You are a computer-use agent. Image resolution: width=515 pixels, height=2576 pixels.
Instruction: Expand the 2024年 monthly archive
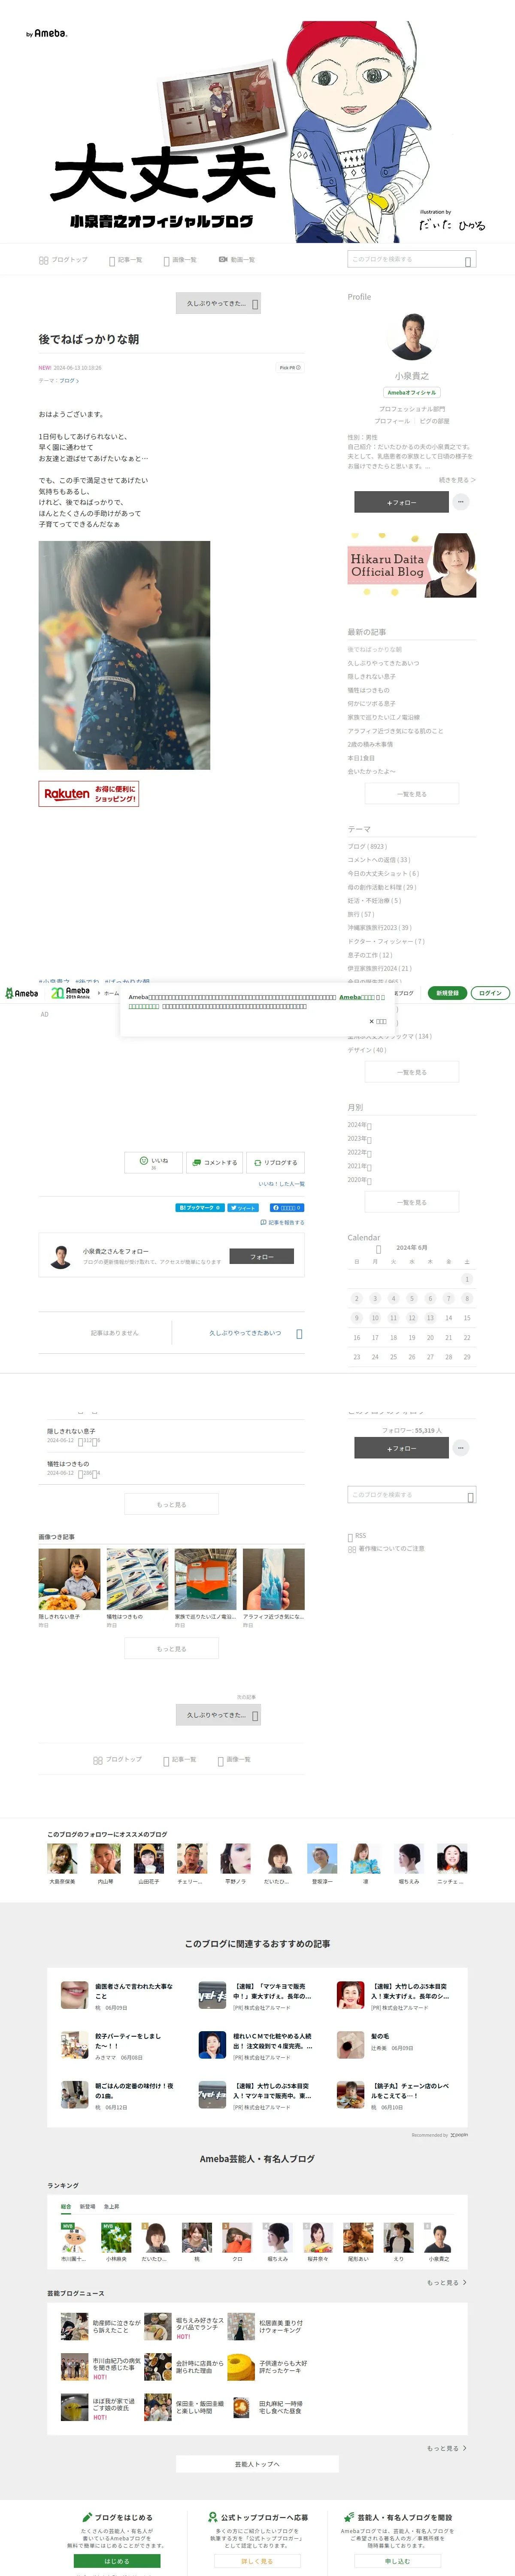(359, 1125)
